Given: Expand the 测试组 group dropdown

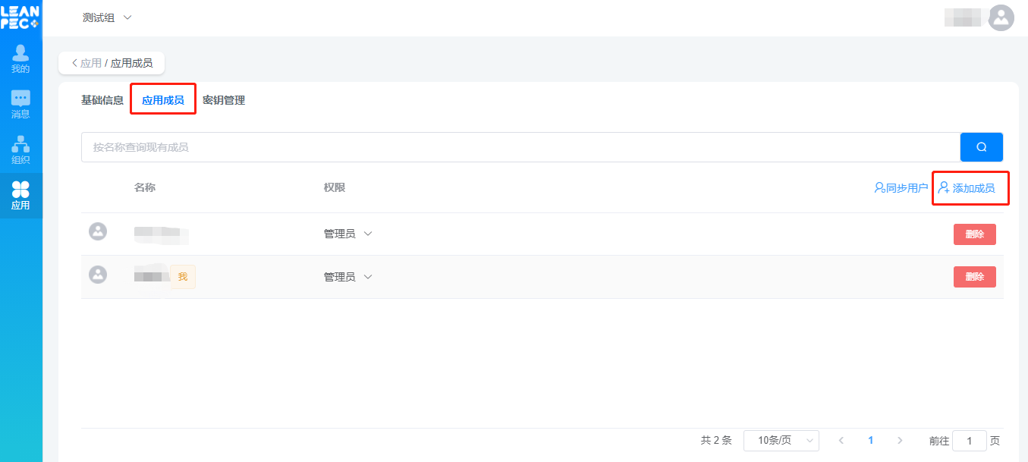Looking at the screenshot, I should coord(107,17).
